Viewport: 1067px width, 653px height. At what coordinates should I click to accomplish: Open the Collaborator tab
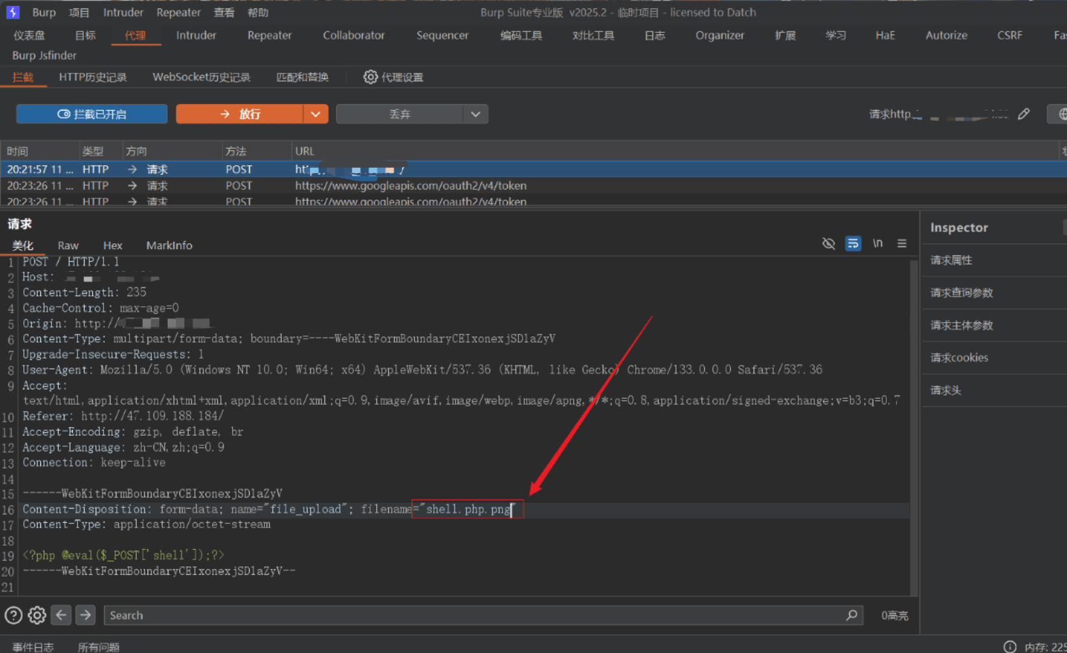[x=354, y=35]
